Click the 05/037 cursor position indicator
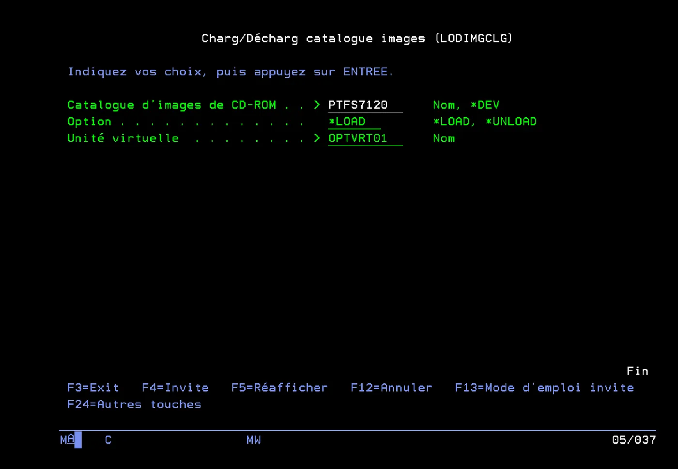Viewport: 678px width, 469px height. pyautogui.click(x=634, y=440)
